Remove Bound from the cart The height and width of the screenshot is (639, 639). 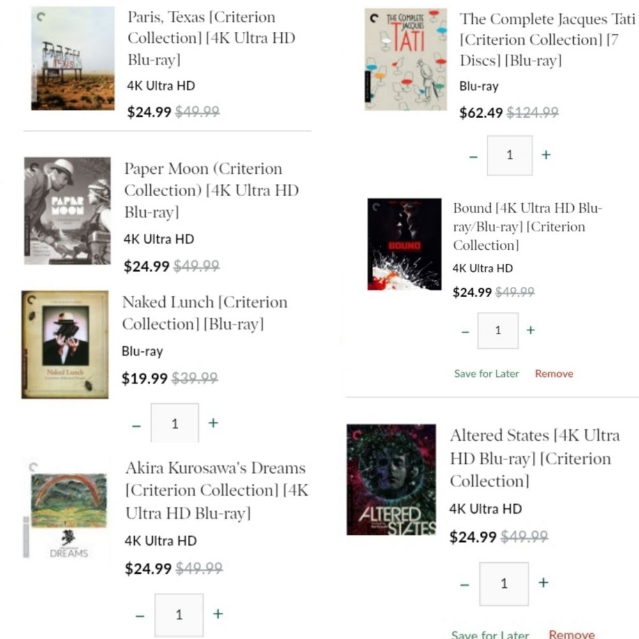coord(554,374)
